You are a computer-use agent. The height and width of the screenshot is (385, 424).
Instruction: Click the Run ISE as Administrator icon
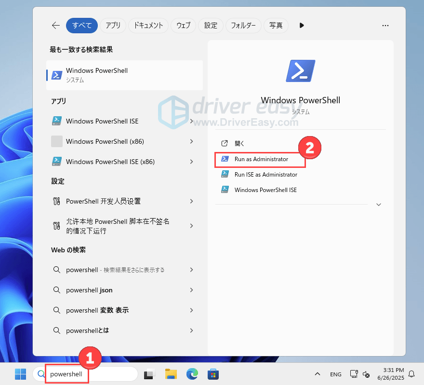[225, 174]
